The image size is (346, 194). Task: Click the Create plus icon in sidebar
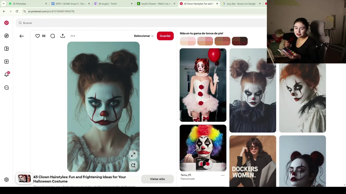click(x=6, y=62)
